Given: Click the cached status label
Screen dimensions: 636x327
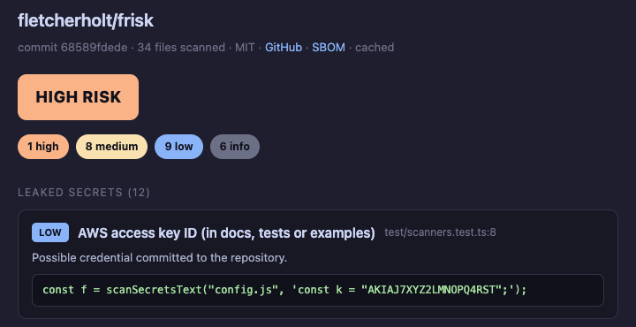Looking at the screenshot, I should pos(375,48).
